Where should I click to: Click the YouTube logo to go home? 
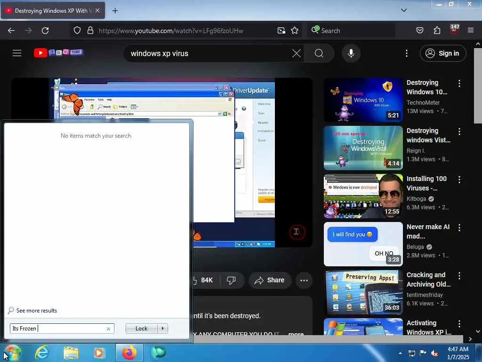[x=58, y=53]
